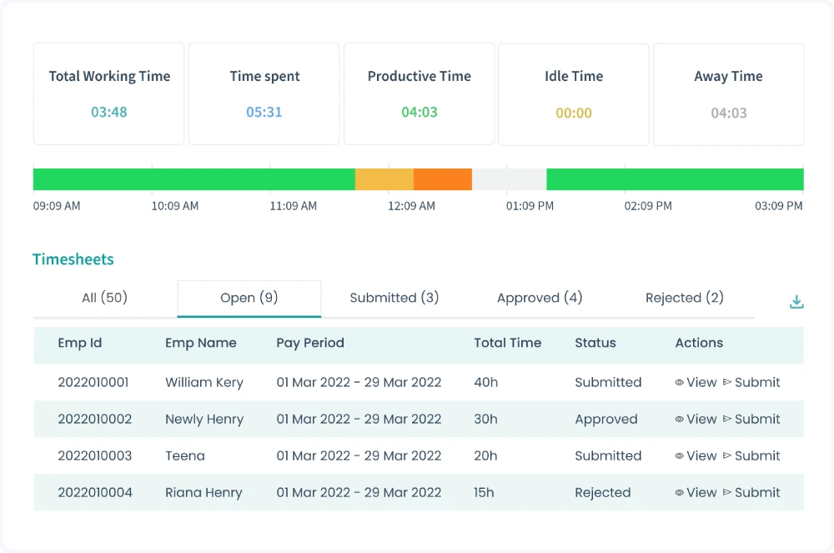Click the 30h total time value

(x=485, y=419)
